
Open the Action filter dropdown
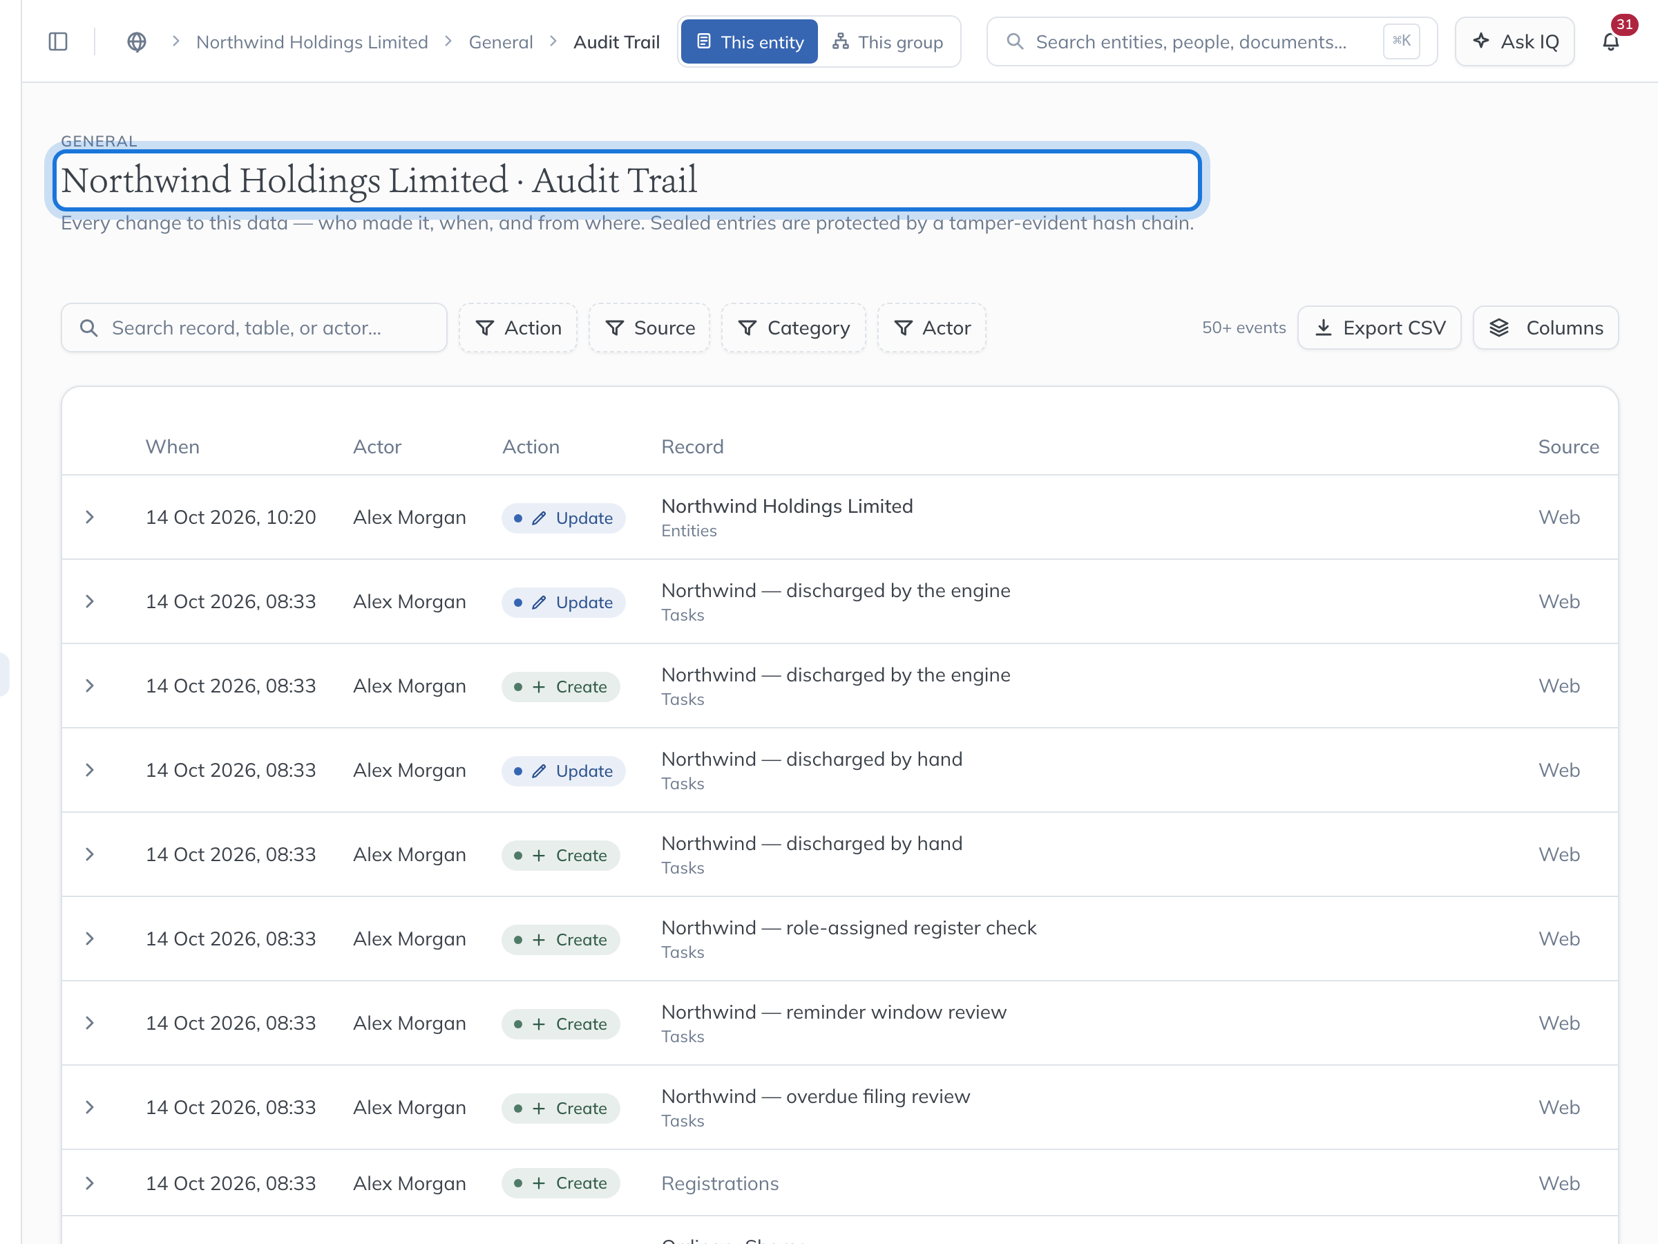coord(518,328)
